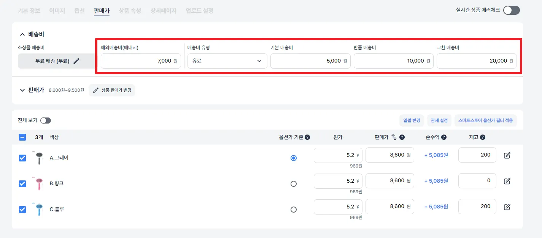Uncheck the B.핑크 row checkbox
The width and height of the screenshot is (542, 238).
22,183
